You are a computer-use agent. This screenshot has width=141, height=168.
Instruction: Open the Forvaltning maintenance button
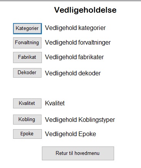[27, 43]
